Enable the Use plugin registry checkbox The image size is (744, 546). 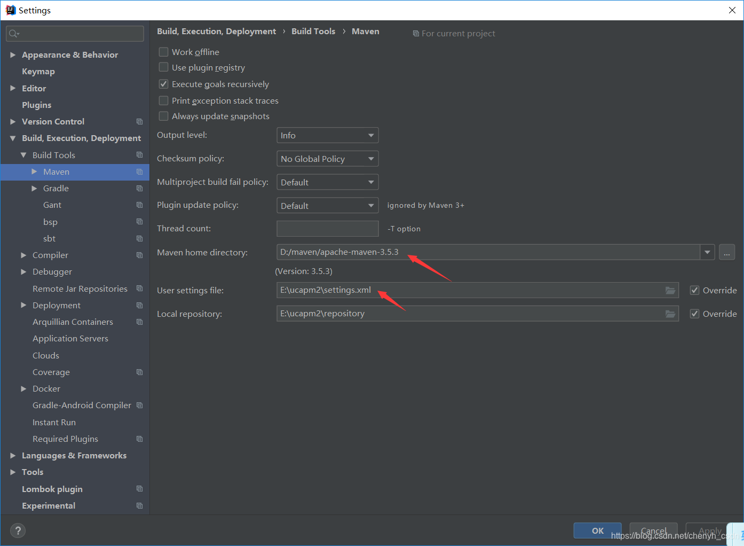[164, 67]
